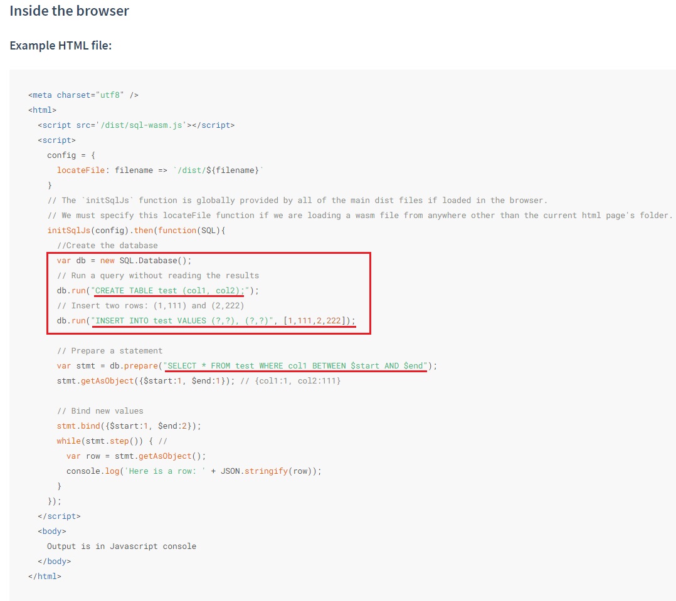This screenshot has width=676, height=601.
Task: Click the '// Prepare a statement' comment
Action: coord(110,351)
